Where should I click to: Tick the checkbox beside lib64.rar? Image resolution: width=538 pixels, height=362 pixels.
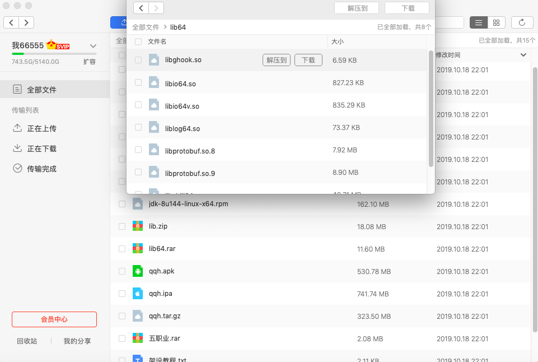(x=122, y=249)
